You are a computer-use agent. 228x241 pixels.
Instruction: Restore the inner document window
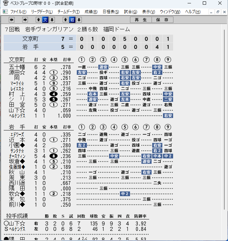218,12
